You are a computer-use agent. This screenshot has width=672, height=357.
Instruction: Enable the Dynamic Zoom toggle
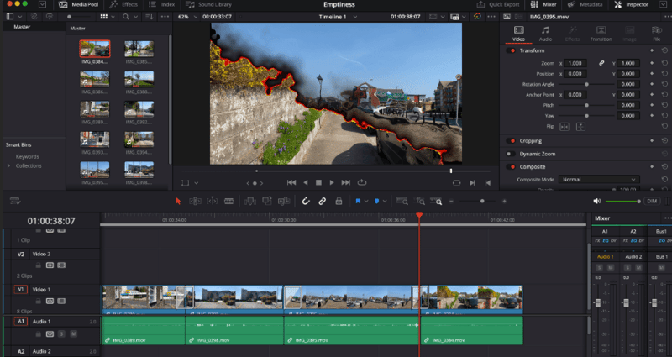coord(512,154)
